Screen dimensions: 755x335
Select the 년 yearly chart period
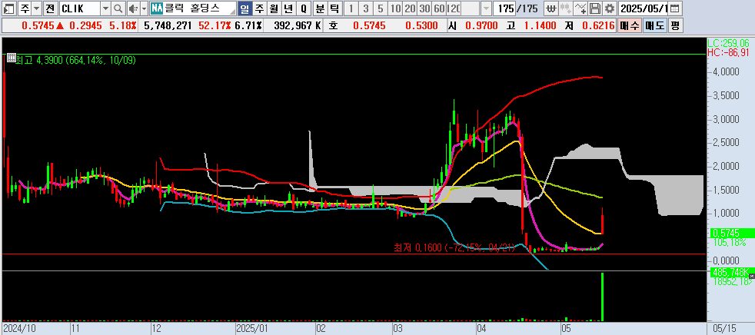[288, 8]
